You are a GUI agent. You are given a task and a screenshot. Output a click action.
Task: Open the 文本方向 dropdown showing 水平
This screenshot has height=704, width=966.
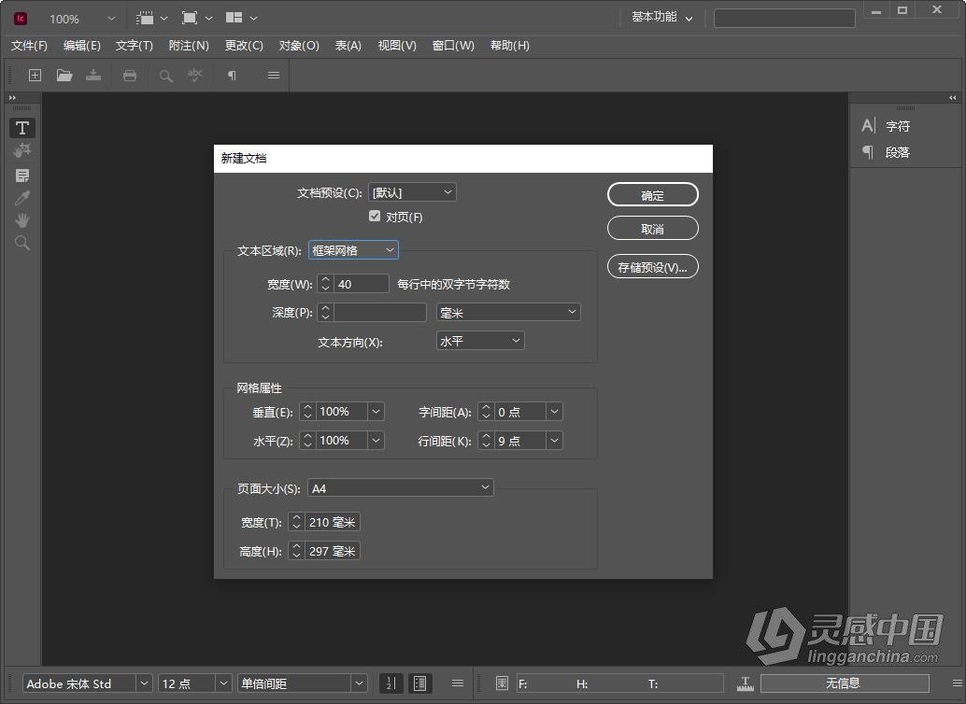pos(480,341)
